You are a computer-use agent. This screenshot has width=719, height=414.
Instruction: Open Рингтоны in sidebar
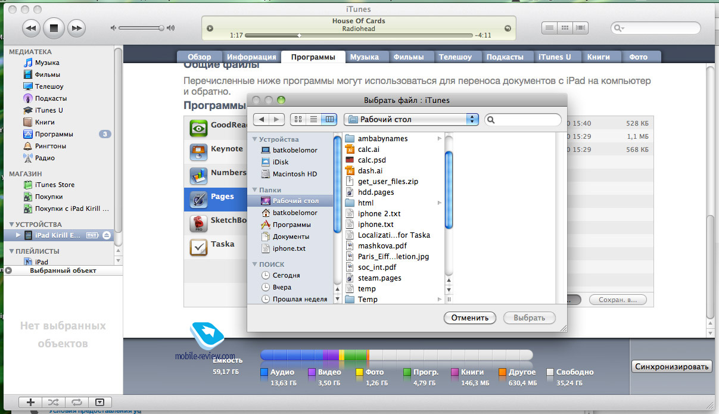50,146
